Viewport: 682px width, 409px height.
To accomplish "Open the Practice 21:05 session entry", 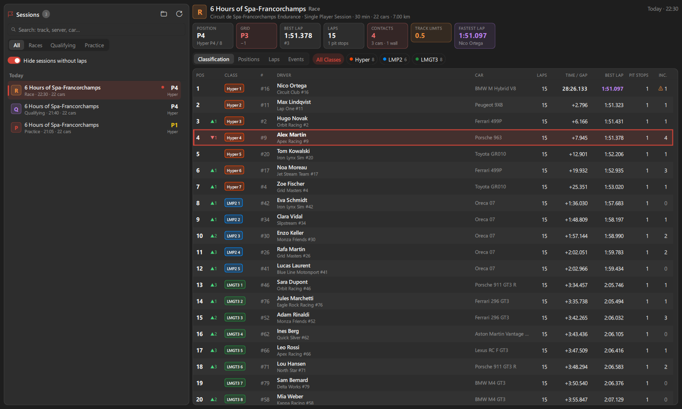I will click(95, 128).
